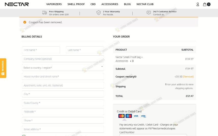Expand the country / region dropdown
This screenshot has width=218, height=136.
tap(63, 68)
